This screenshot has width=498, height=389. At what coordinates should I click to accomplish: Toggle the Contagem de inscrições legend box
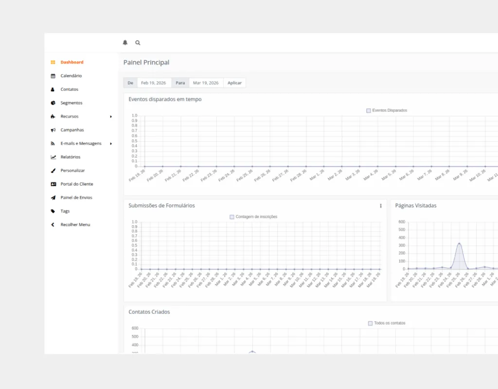tap(232, 217)
